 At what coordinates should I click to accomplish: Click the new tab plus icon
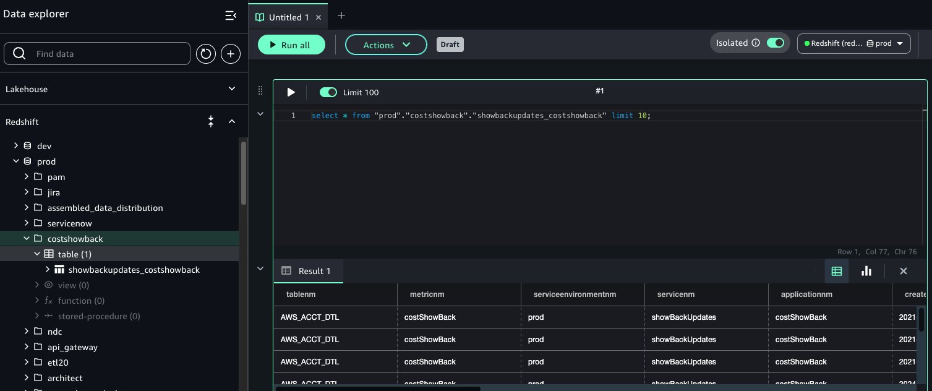coord(341,15)
